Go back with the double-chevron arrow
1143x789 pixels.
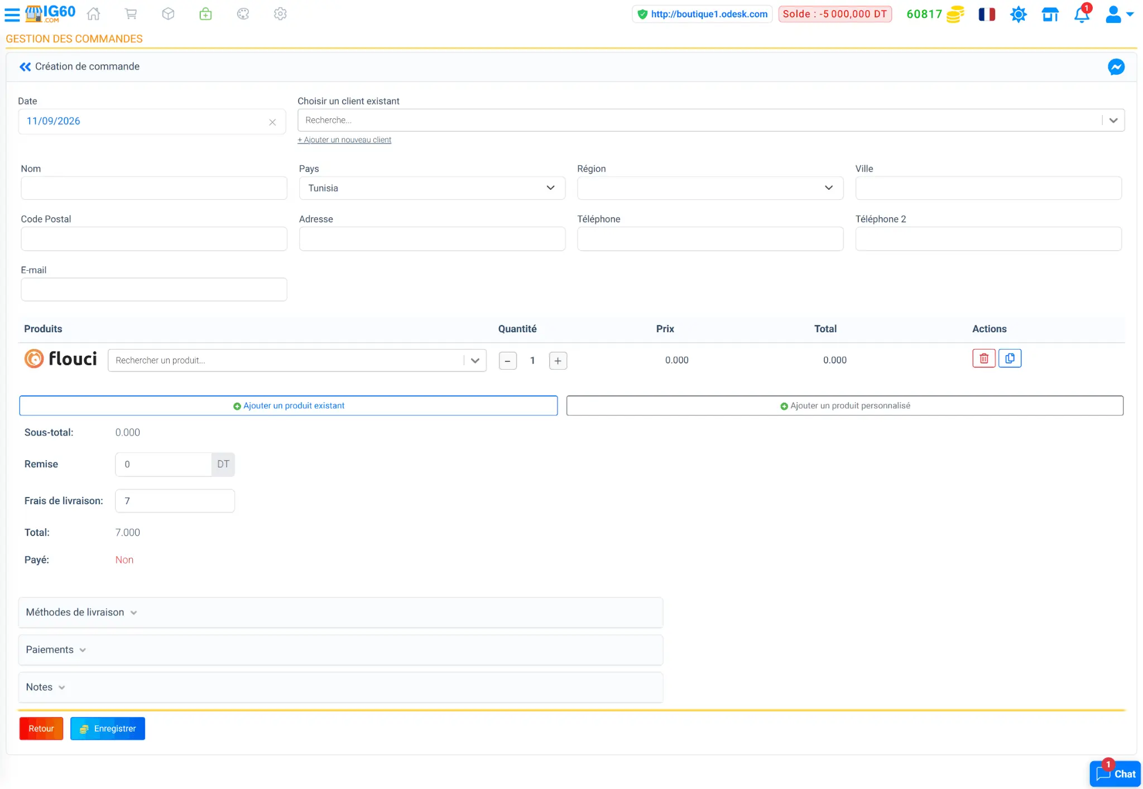coord(25,67)
